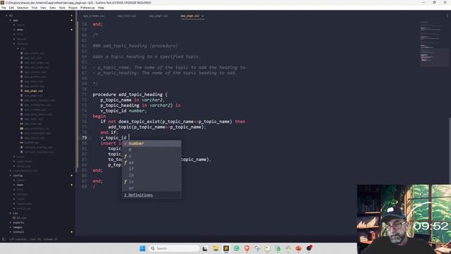
Task: Open the Edit menu
Action: [11, 8]
